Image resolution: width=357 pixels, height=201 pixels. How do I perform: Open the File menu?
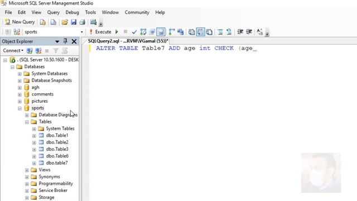pyautogui.click(x=8, y=12)
